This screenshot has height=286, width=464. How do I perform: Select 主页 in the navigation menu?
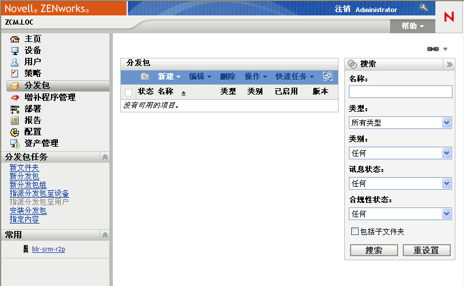point(33,39)
